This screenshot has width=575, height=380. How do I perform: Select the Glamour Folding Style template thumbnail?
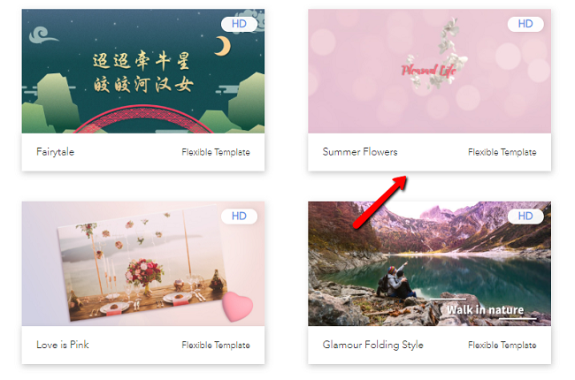429,263
